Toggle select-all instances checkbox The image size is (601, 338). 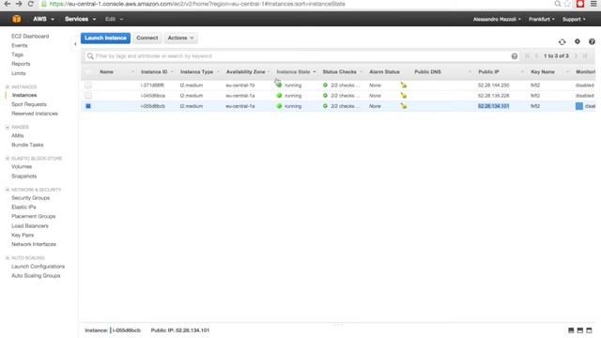pos(88,71)
